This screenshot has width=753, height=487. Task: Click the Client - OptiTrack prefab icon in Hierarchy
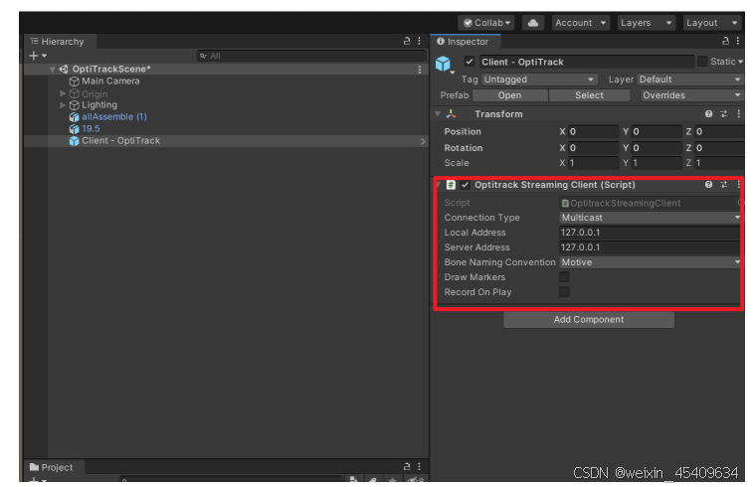coord(74,140)
